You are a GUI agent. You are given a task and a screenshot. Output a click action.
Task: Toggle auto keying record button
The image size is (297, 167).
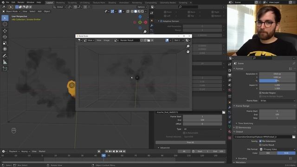coord(99,151)
